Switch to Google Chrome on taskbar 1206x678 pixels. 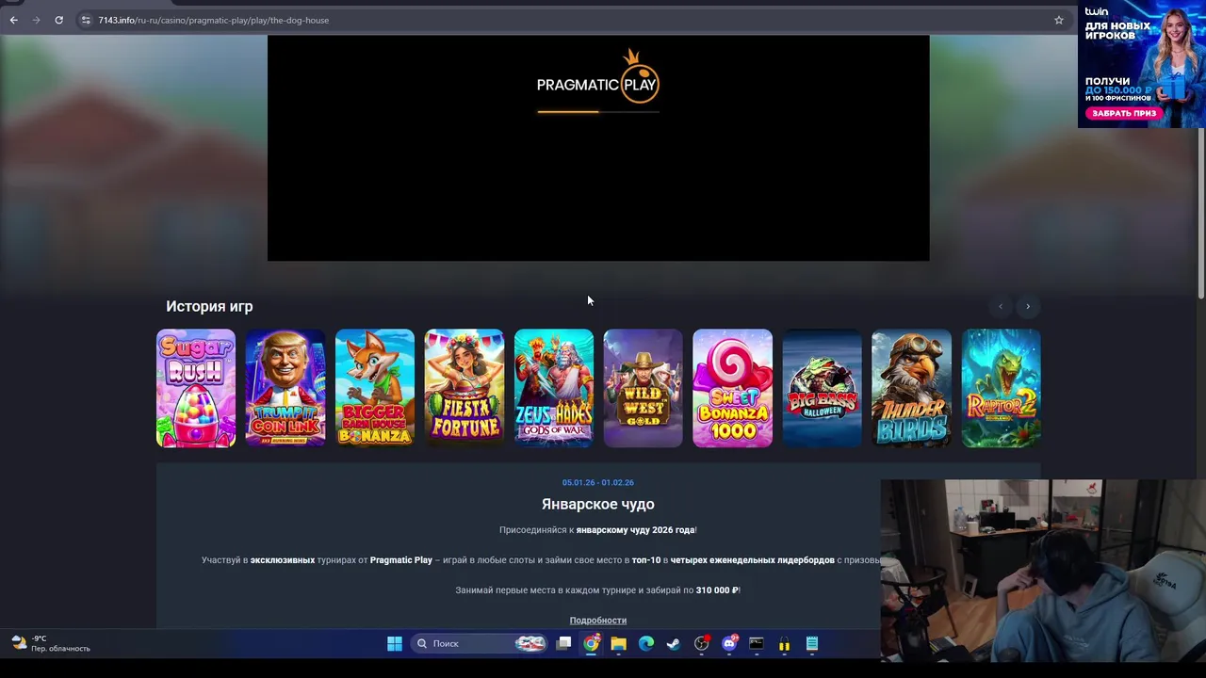pyautogui.click(x=591, y=644)
